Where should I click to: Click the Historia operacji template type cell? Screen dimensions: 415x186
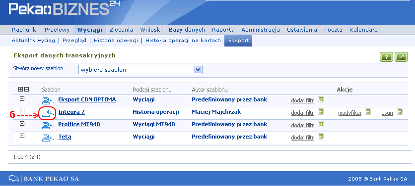coord(156,112)
